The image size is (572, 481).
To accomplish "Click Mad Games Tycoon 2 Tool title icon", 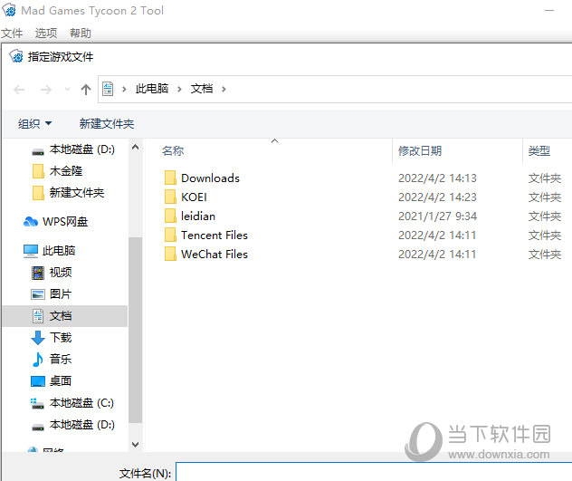I will 9,10.
